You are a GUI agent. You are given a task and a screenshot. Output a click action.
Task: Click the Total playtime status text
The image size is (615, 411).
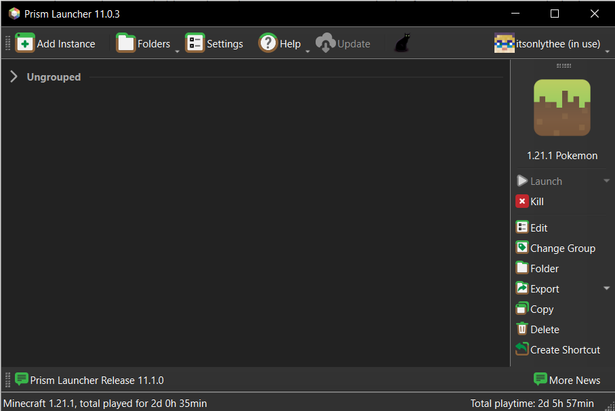point(532,404)
